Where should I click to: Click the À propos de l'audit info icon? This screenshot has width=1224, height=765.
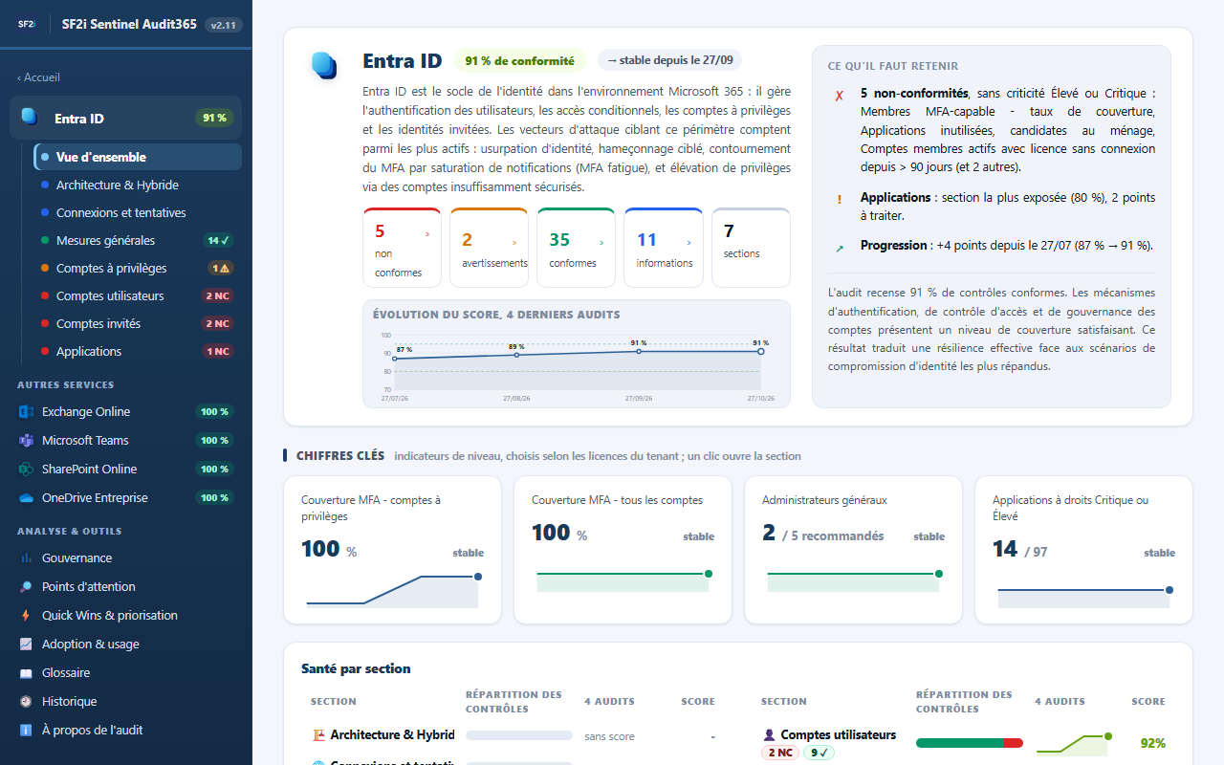click(26, 731)
